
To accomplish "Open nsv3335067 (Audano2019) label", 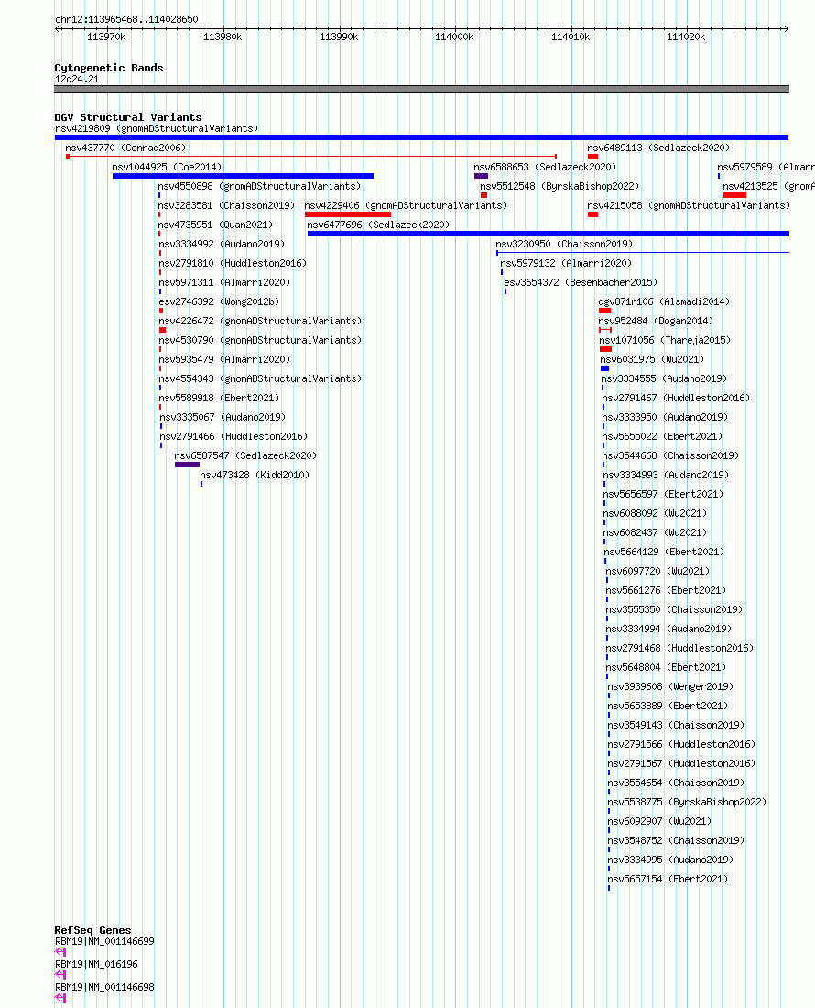I will pyautogui.click(x=223, y=418).
